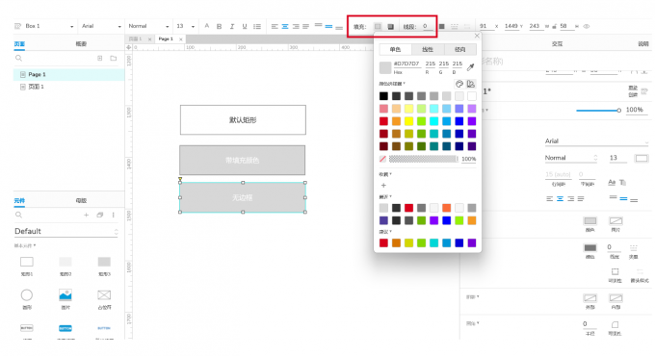Click the shadow icon next to fill
This screenshot has width=655, height=356.
(x=390, y=26)
